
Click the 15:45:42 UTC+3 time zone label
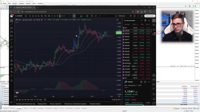[116, 100]
